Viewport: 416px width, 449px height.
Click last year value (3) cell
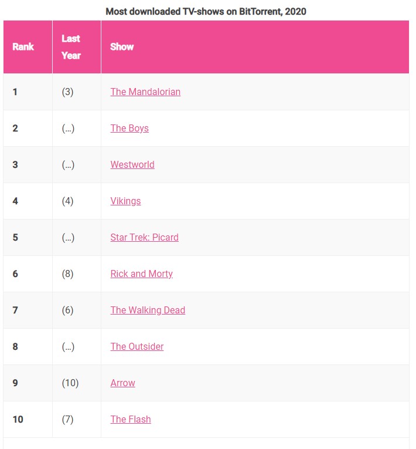coord(67,92)
